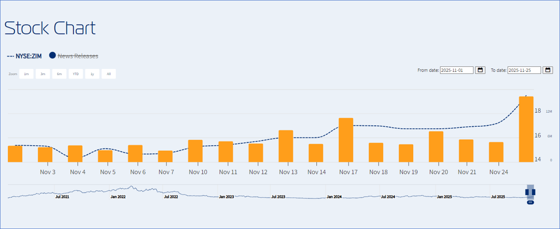
Task: Choose the YTD zoom range
Action: coord(76,74)
